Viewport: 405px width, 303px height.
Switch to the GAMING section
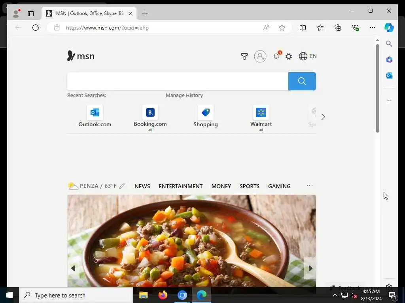pos(279,186)
